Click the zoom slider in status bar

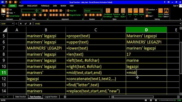(167, 100)
